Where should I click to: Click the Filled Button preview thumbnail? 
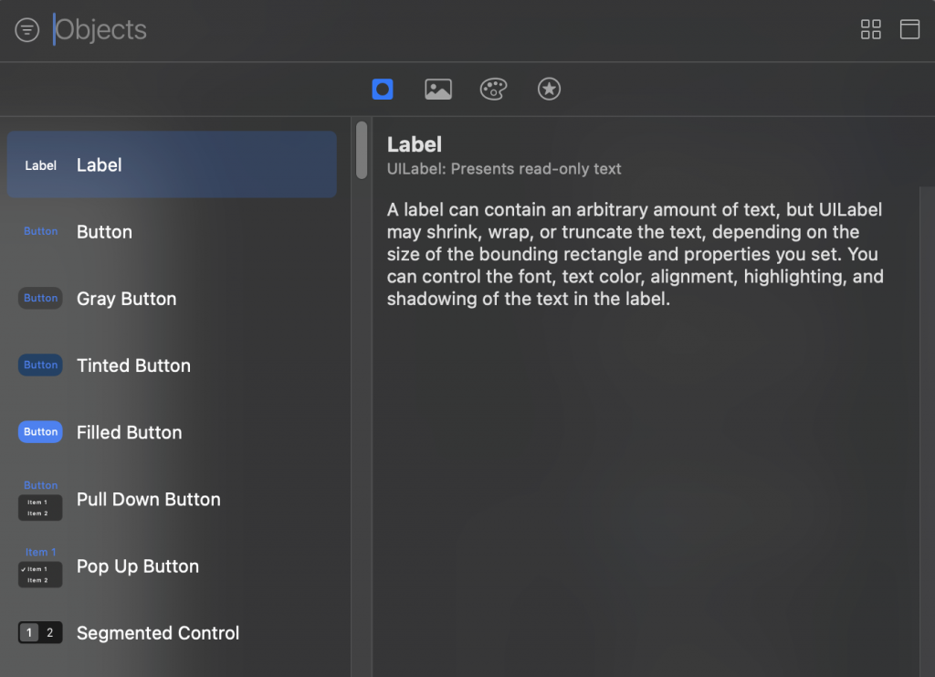pos(40,432)
